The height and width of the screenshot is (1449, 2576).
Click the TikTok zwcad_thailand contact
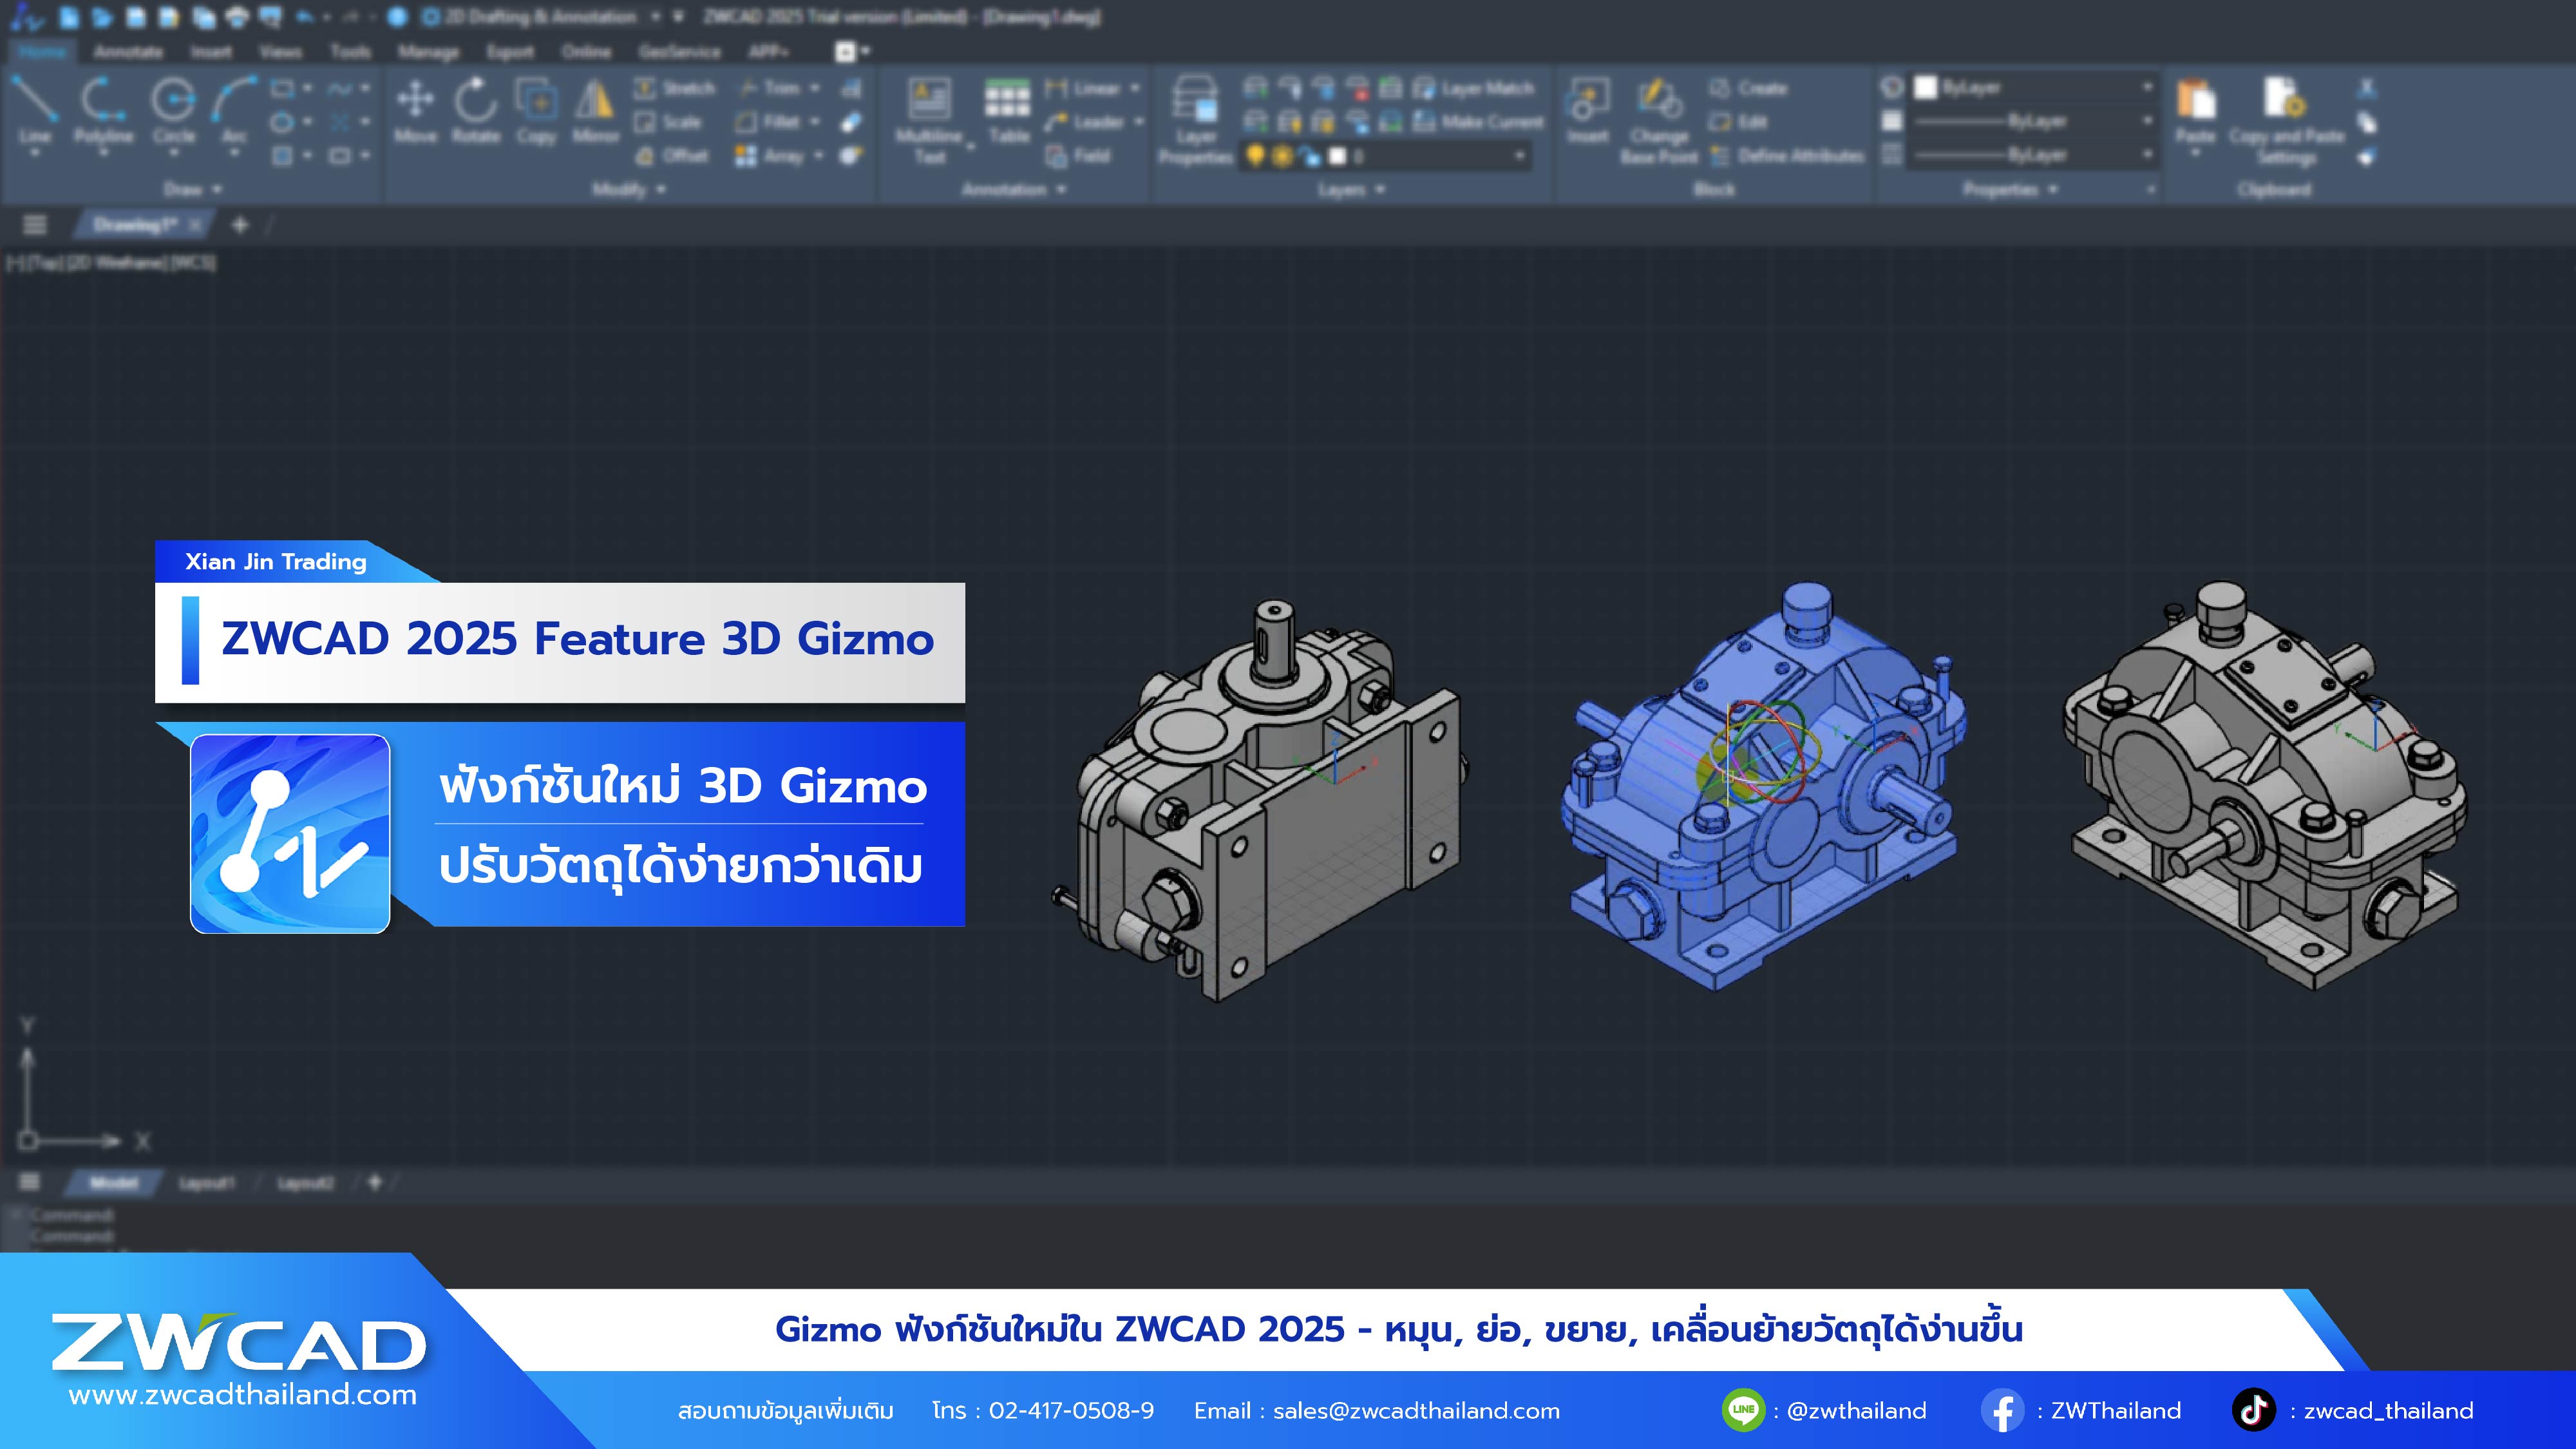click(2353, 1410)
